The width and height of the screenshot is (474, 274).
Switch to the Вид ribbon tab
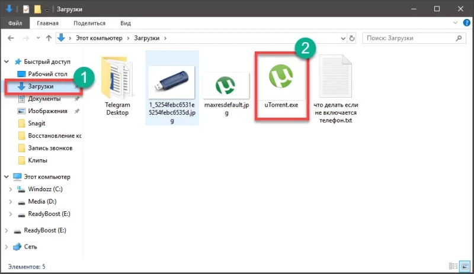(126, 23)
